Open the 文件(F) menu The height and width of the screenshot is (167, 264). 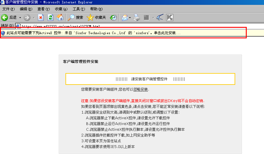point(8,9)
